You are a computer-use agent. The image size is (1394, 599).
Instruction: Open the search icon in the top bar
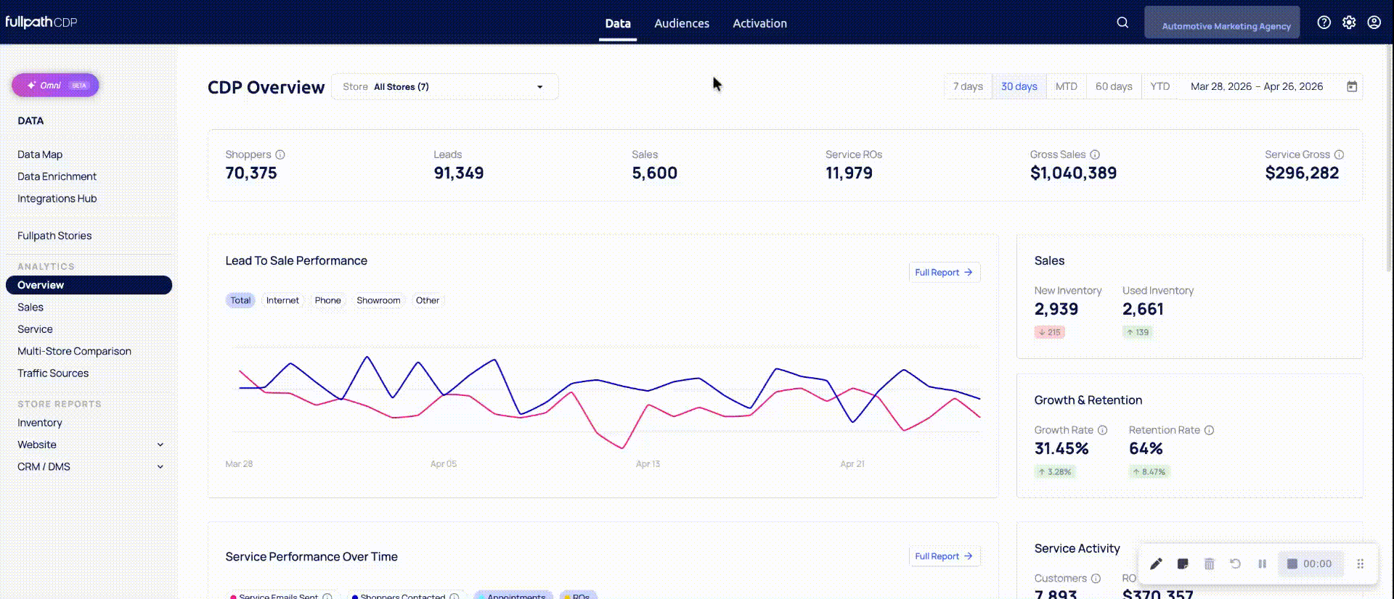click(x=1122, y=22)
